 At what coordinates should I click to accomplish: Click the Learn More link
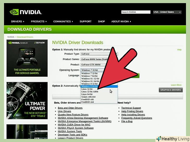coord(176,85)
